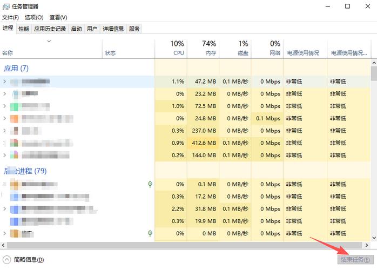Image resolution: width=377 pixels, height=270 pixels.
Task: Sort by the 内存 column header
Action: (x=203, y=48)
